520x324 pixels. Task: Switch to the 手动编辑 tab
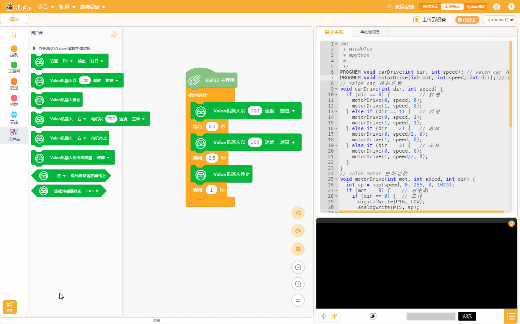[x=370, y=32]
